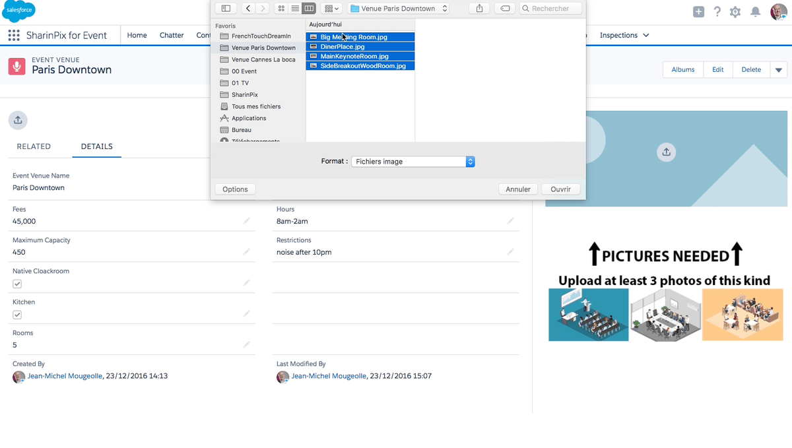Toggle the file dialog sidebar

[226, 9]
